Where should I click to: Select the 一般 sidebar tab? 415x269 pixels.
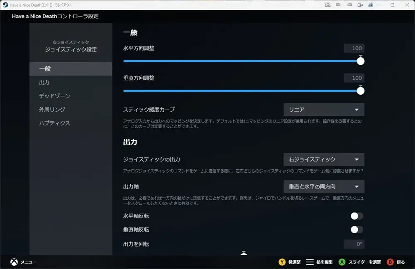71,69
